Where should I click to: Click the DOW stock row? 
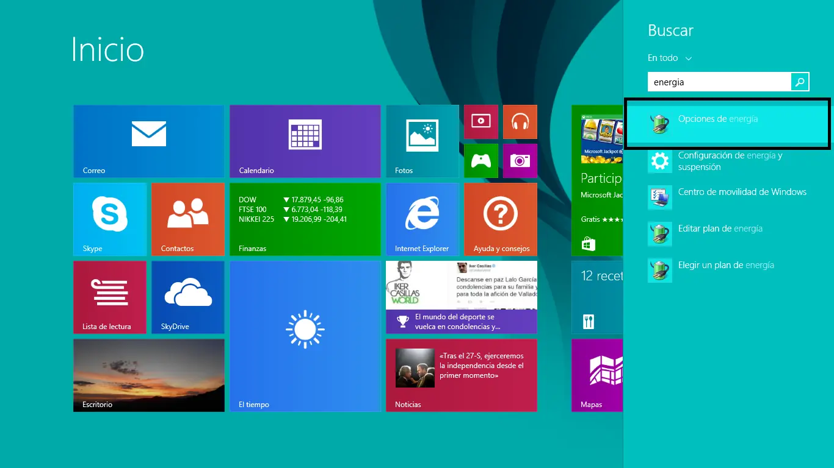coord(291,200)
